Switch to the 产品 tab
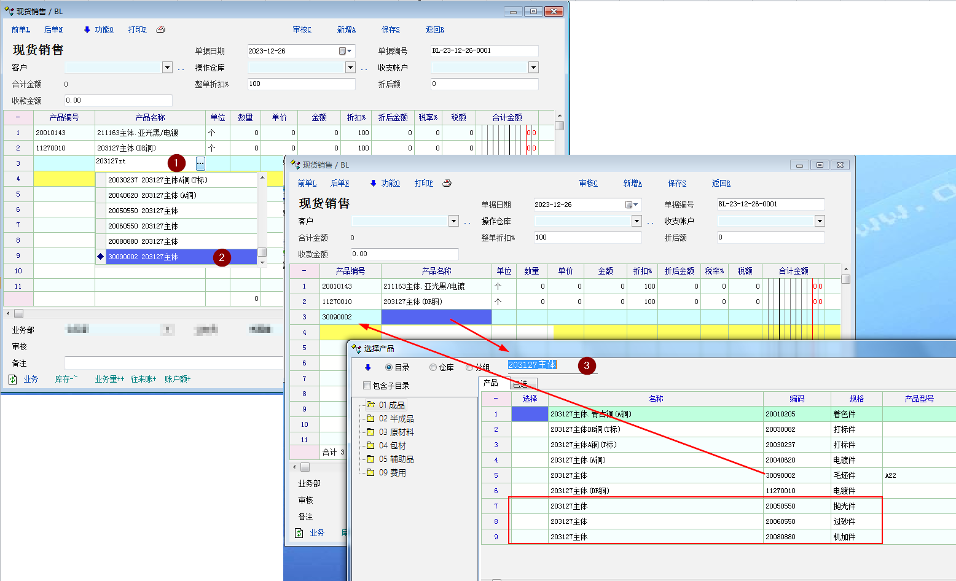This screenshot has height=581, width=956. coord(491,383)
